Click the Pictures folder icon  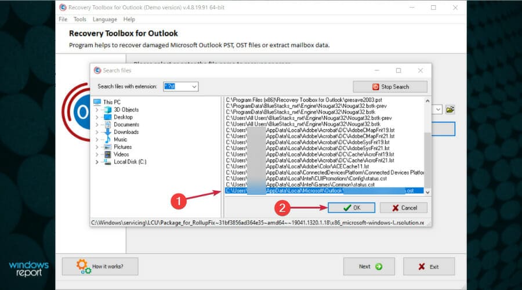pyautogui.click(x=107, y=147)
